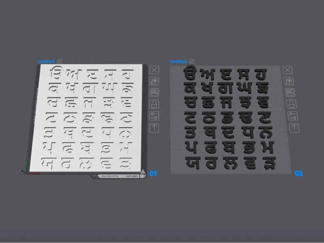Remove plate 01 with its X icon
This screenshot has height=243, width=324.
154,70
